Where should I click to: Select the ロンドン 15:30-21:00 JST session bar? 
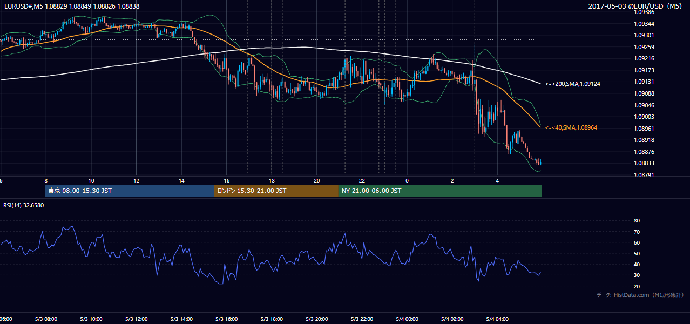(276, 191)
